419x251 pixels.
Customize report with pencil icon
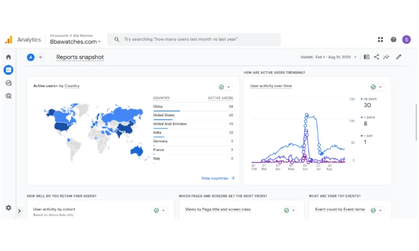click(x=399, y=57)
